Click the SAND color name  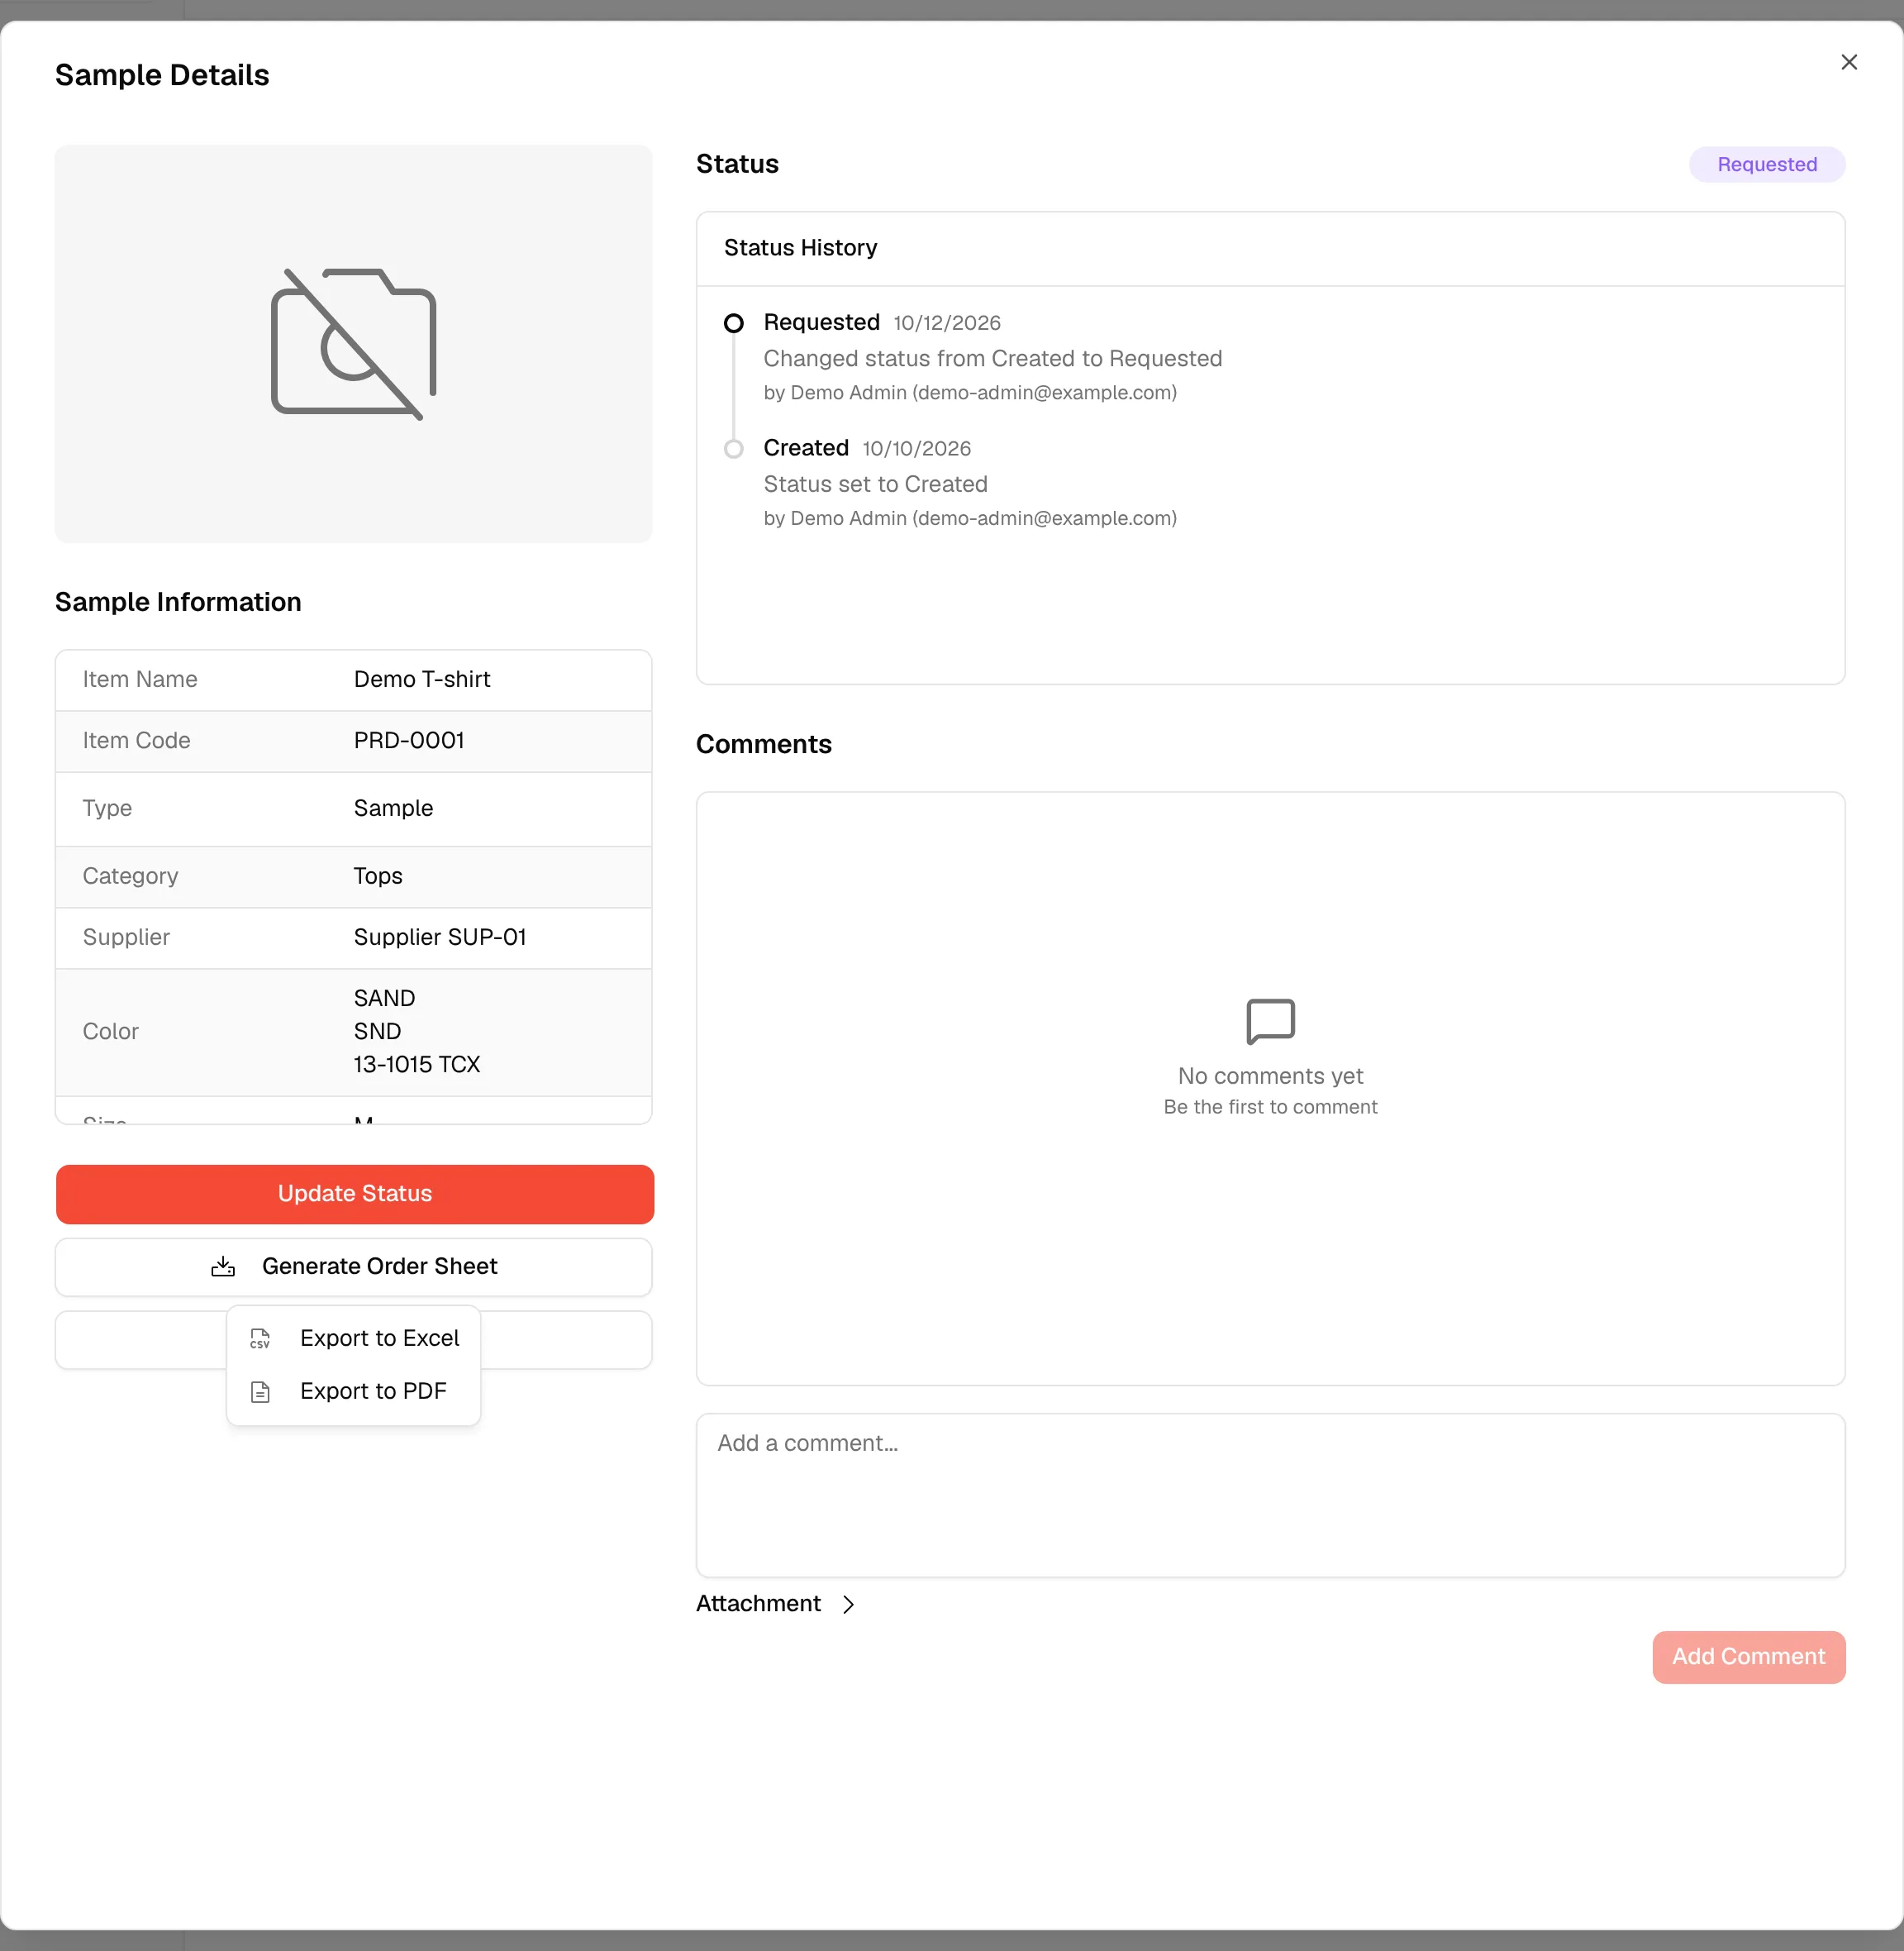[384, 998]
